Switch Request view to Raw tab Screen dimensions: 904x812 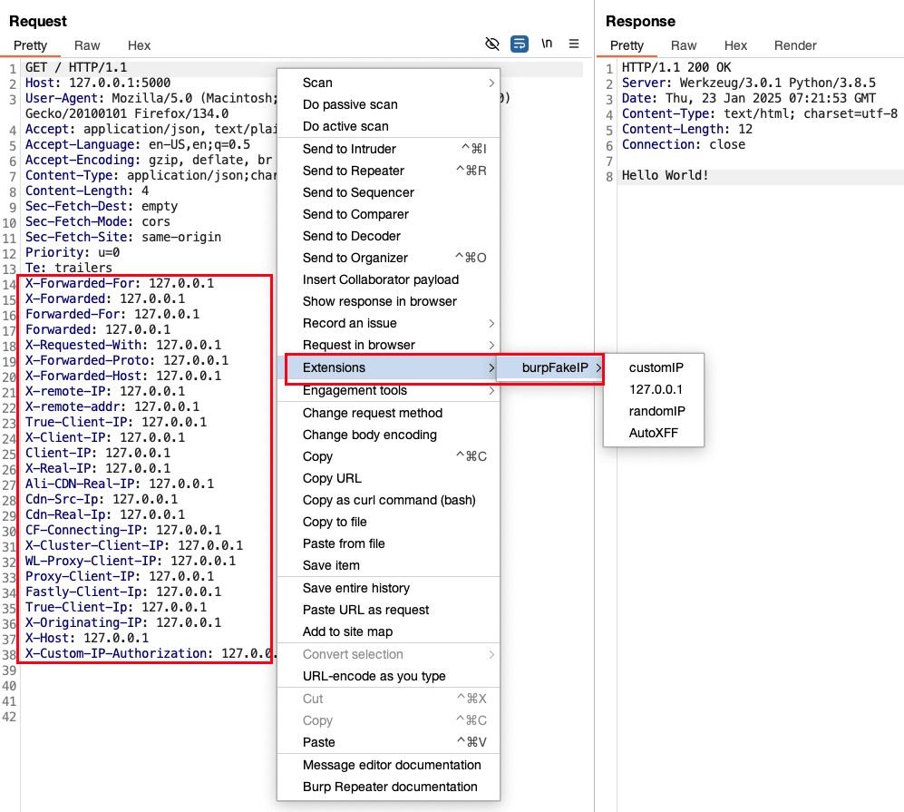(87, 45)
